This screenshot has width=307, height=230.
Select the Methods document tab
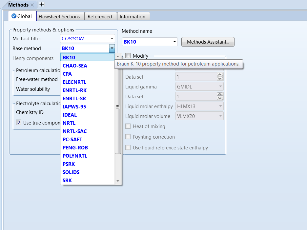click(18, 5)
